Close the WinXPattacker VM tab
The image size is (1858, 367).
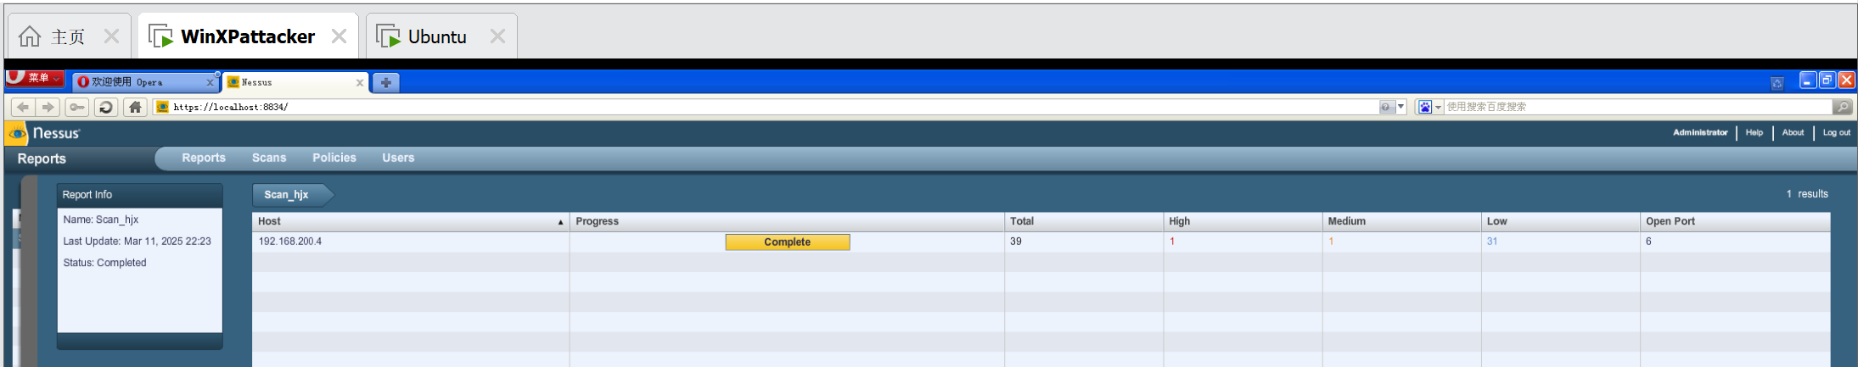pos(339,36)
